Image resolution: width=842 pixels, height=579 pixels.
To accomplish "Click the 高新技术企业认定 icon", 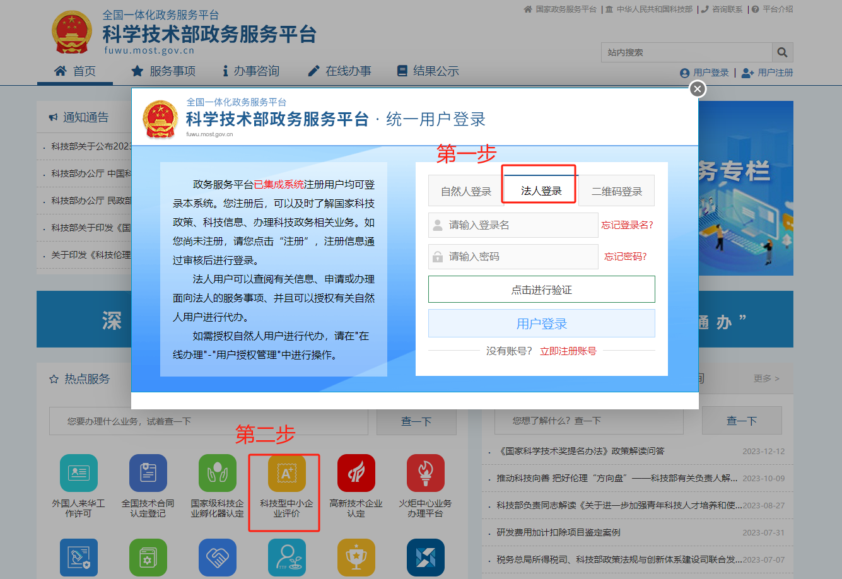I will point(356,473).
